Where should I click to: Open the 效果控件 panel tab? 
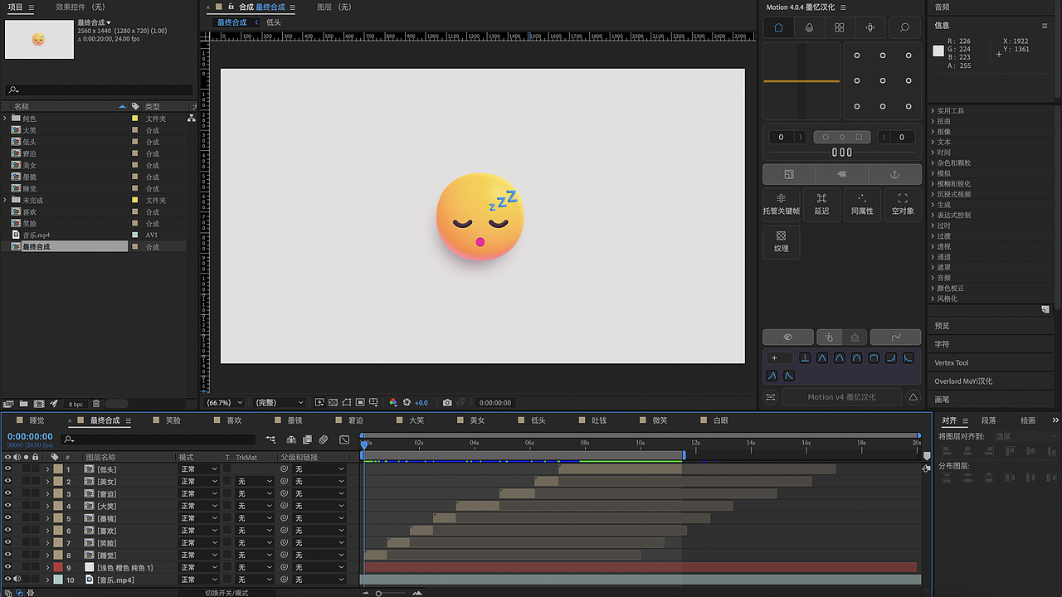pyautogui.click(x=80, y=7)
